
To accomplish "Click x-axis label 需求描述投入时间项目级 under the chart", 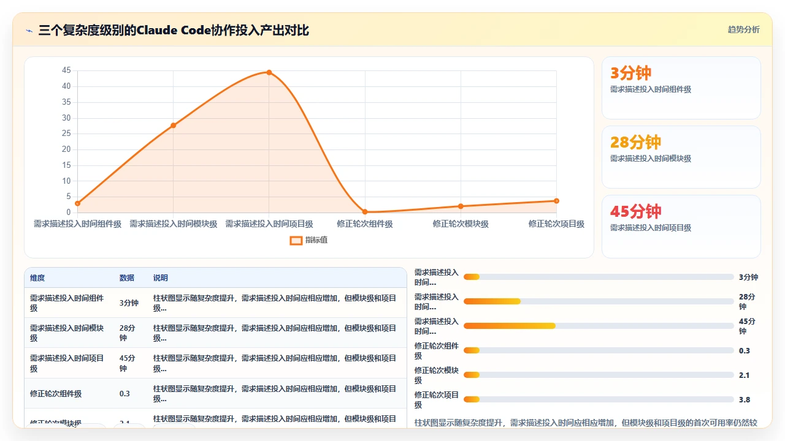I will (x=269, y=224).
